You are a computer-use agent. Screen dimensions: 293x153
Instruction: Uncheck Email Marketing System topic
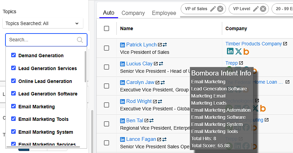(x=14, y=131)
